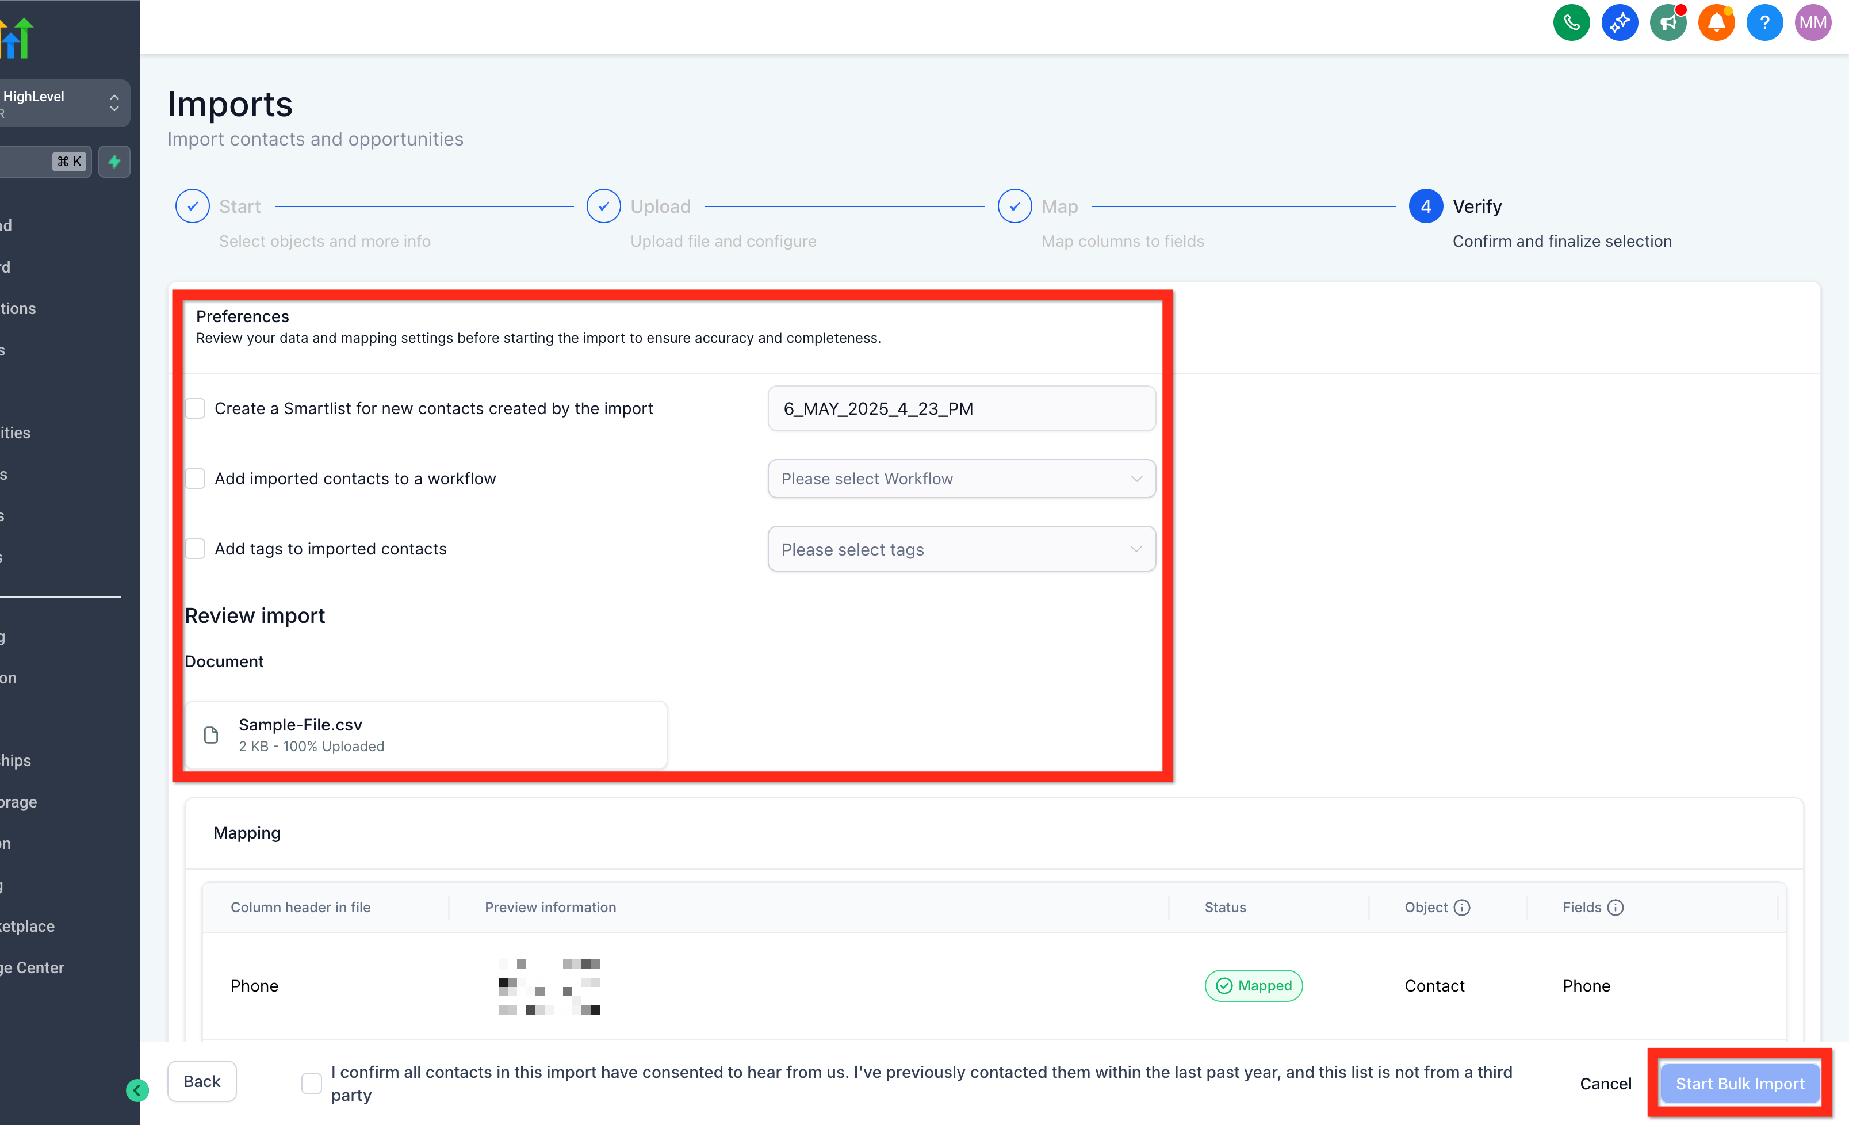This screenshot has height=1125, width=1849.
Task: Click the Map step checkmark circle
Action: [x=1015, y=206]
